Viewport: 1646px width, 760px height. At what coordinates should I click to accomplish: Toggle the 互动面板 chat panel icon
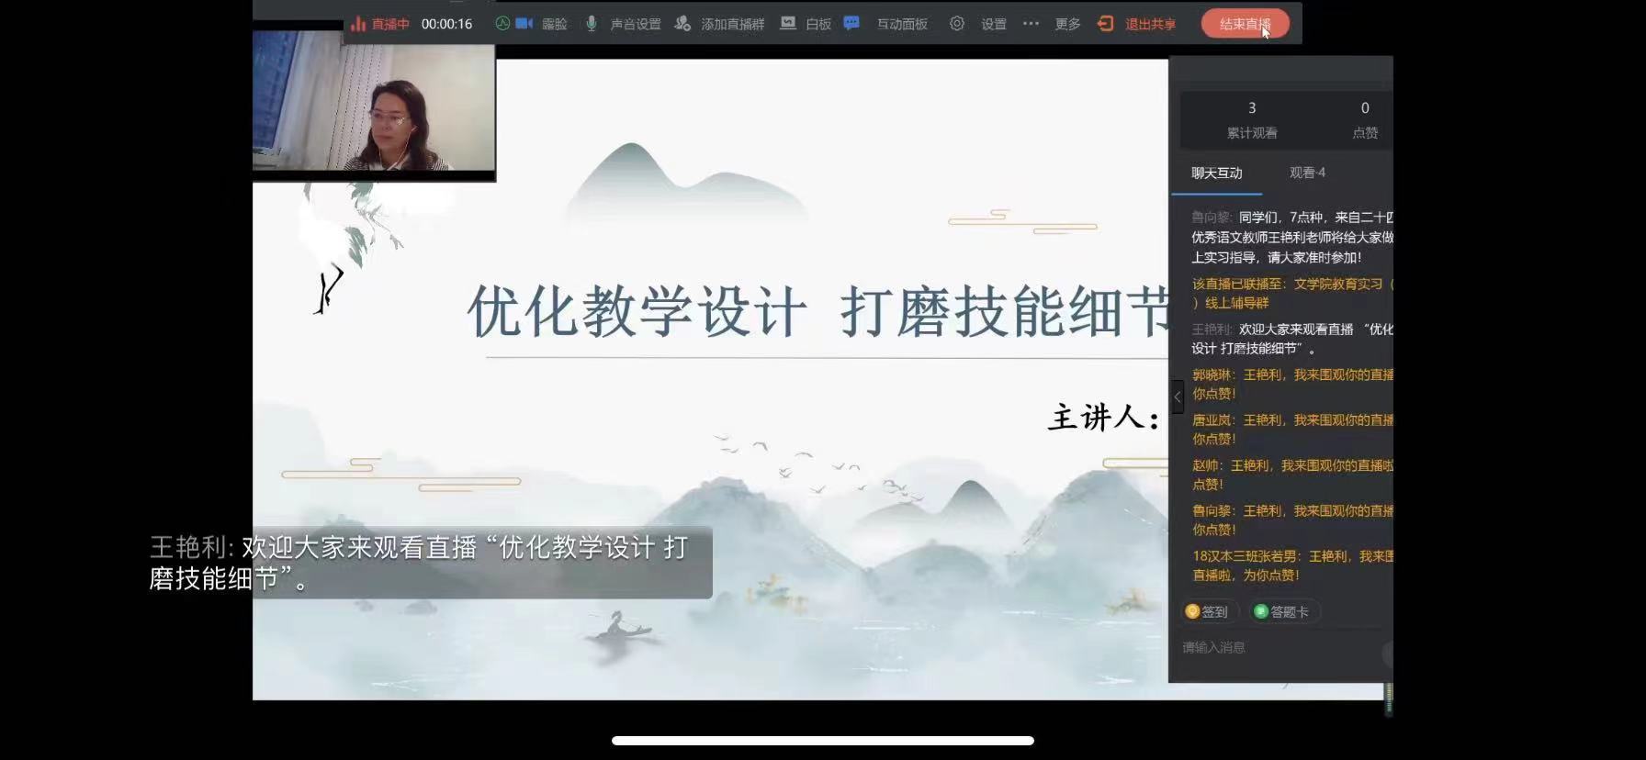coord(851,24)
